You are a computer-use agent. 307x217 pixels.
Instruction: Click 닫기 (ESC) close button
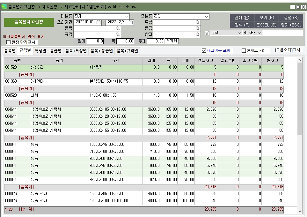[291, 25]
